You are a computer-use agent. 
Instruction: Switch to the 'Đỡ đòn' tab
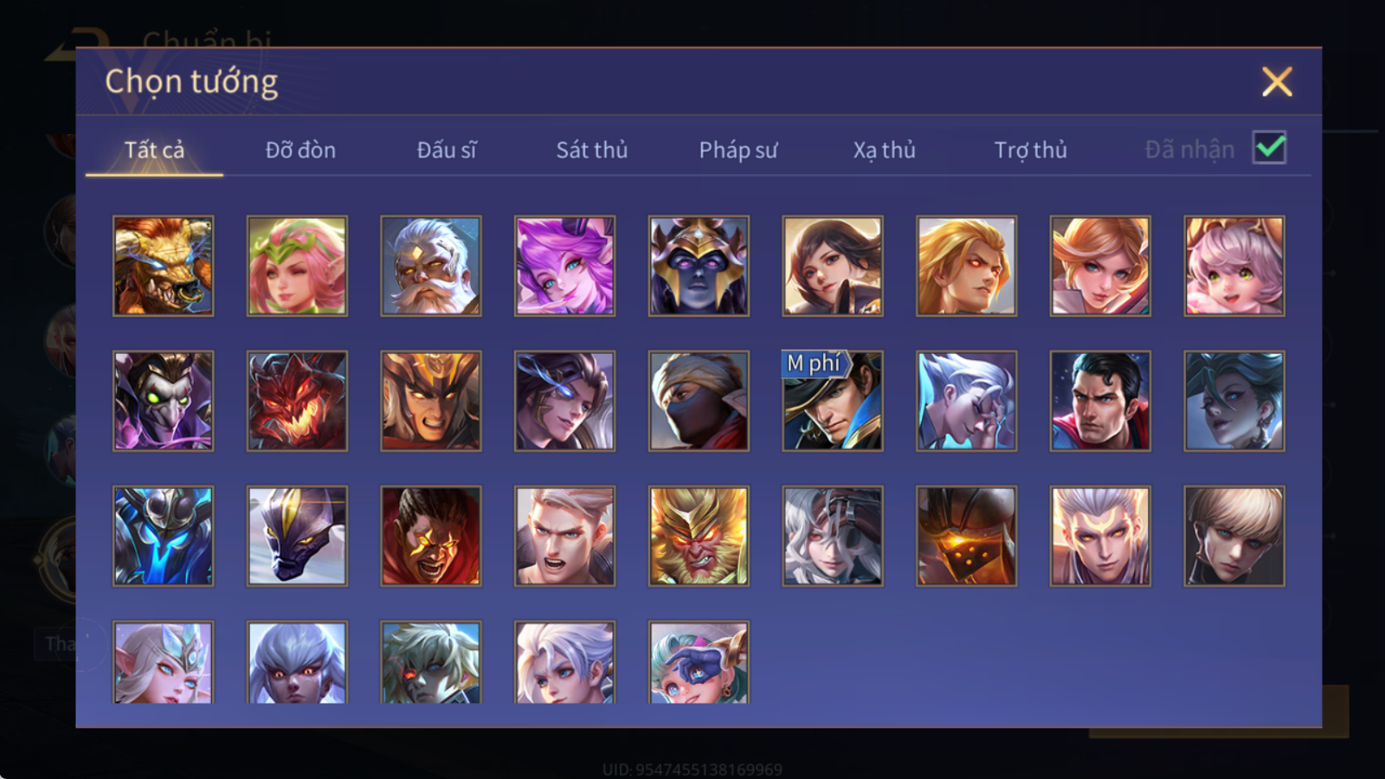pyautogui.click(x=300, y=150)
